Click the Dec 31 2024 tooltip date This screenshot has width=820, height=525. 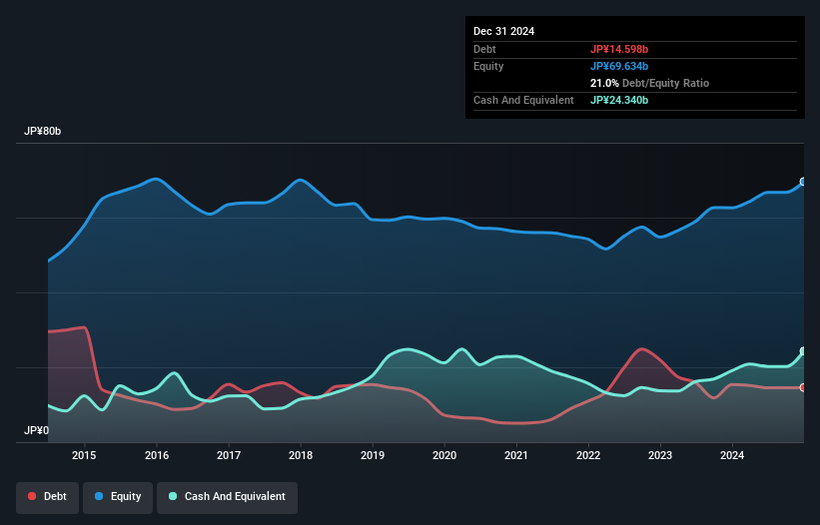click(x=503, y=31)
